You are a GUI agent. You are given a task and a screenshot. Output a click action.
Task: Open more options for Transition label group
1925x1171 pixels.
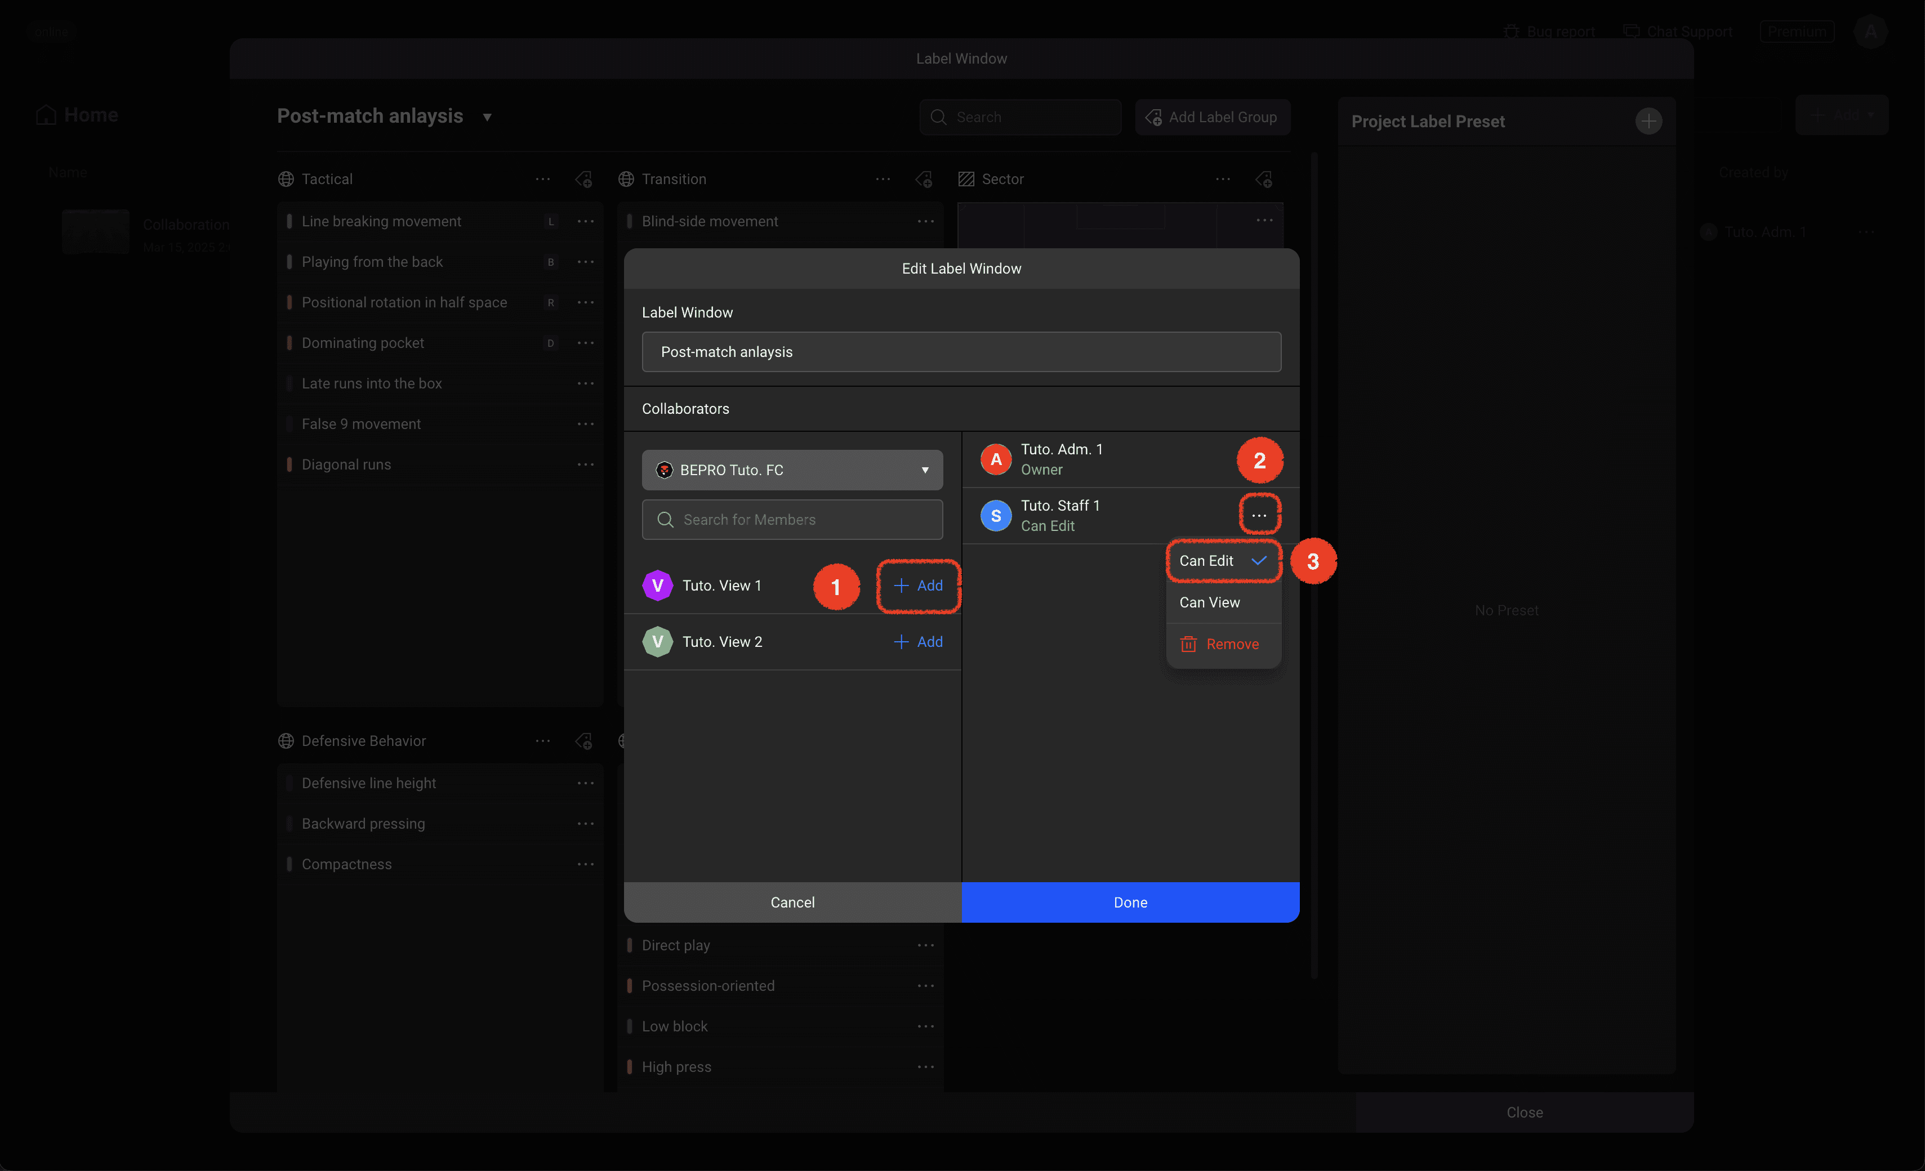coord(883,179)
